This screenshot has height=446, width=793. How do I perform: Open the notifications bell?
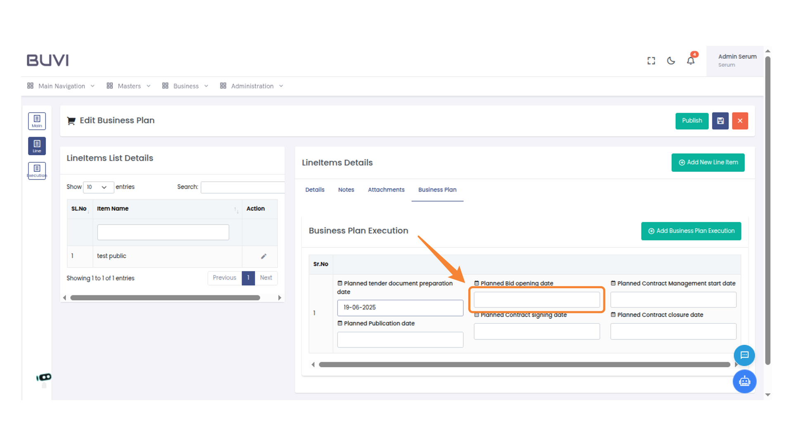tap(691, 61)
